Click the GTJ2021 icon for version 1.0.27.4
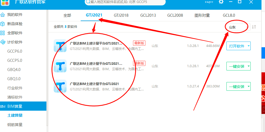 (60, 86)
